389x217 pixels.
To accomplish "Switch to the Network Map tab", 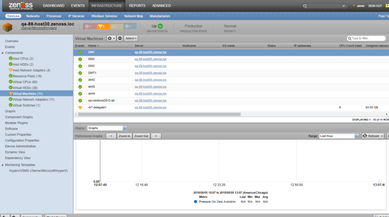I will (133, 16).
